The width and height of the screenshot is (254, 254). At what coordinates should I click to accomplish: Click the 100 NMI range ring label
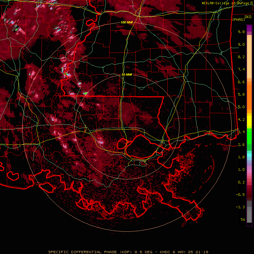127,22
